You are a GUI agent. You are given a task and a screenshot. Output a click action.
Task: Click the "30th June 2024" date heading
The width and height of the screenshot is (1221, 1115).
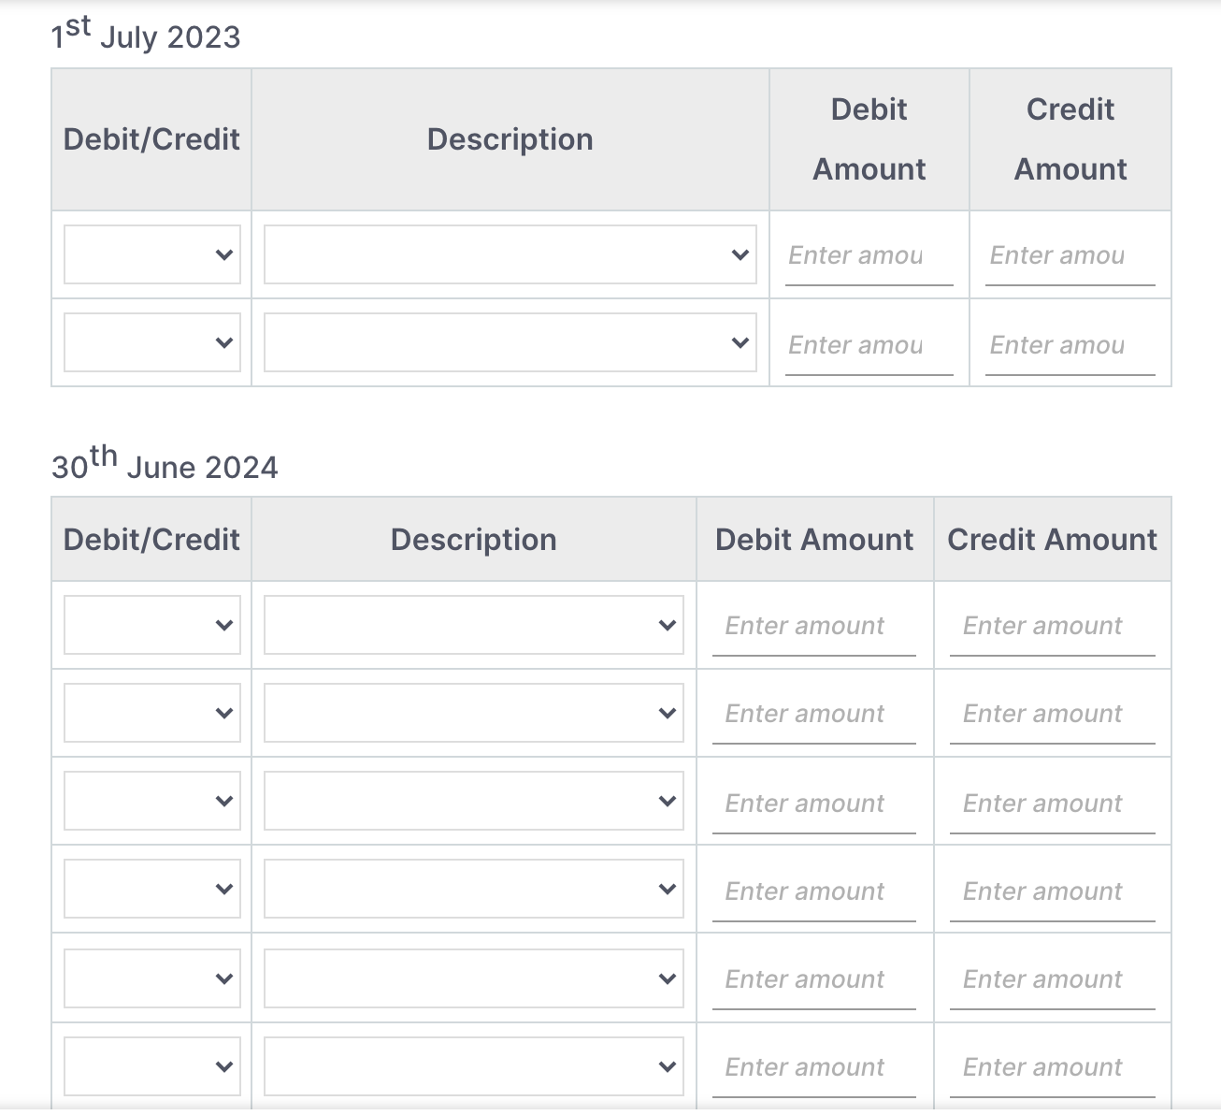coord(165,463)
